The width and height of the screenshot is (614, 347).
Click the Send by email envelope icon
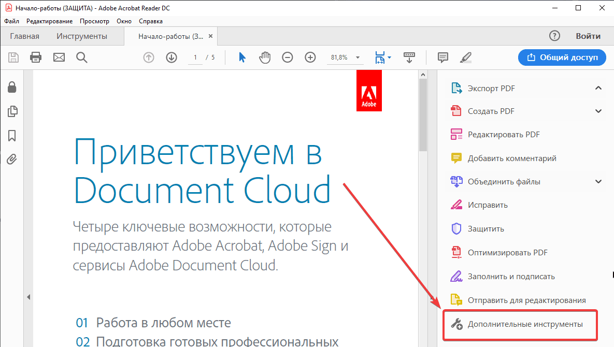59,57
